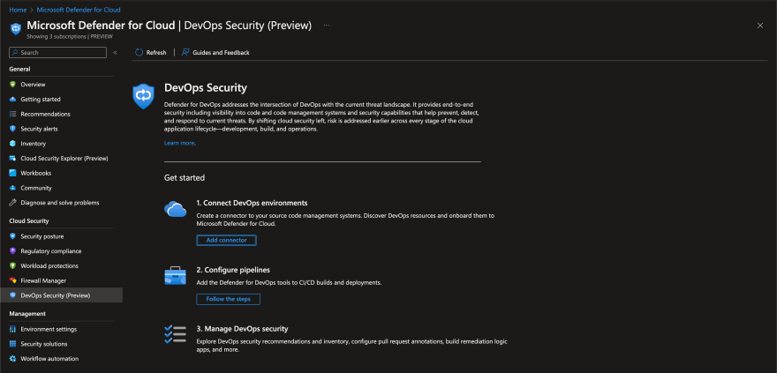Viewport: 777px width, 373px height.
Task: Click the Manage DevOps security checklist icon
Action: 176,334
